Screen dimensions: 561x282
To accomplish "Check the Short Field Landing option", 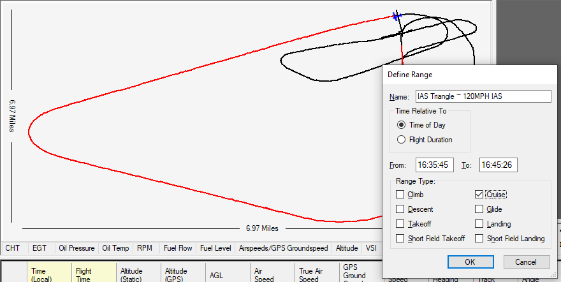I will click(479, 239).
